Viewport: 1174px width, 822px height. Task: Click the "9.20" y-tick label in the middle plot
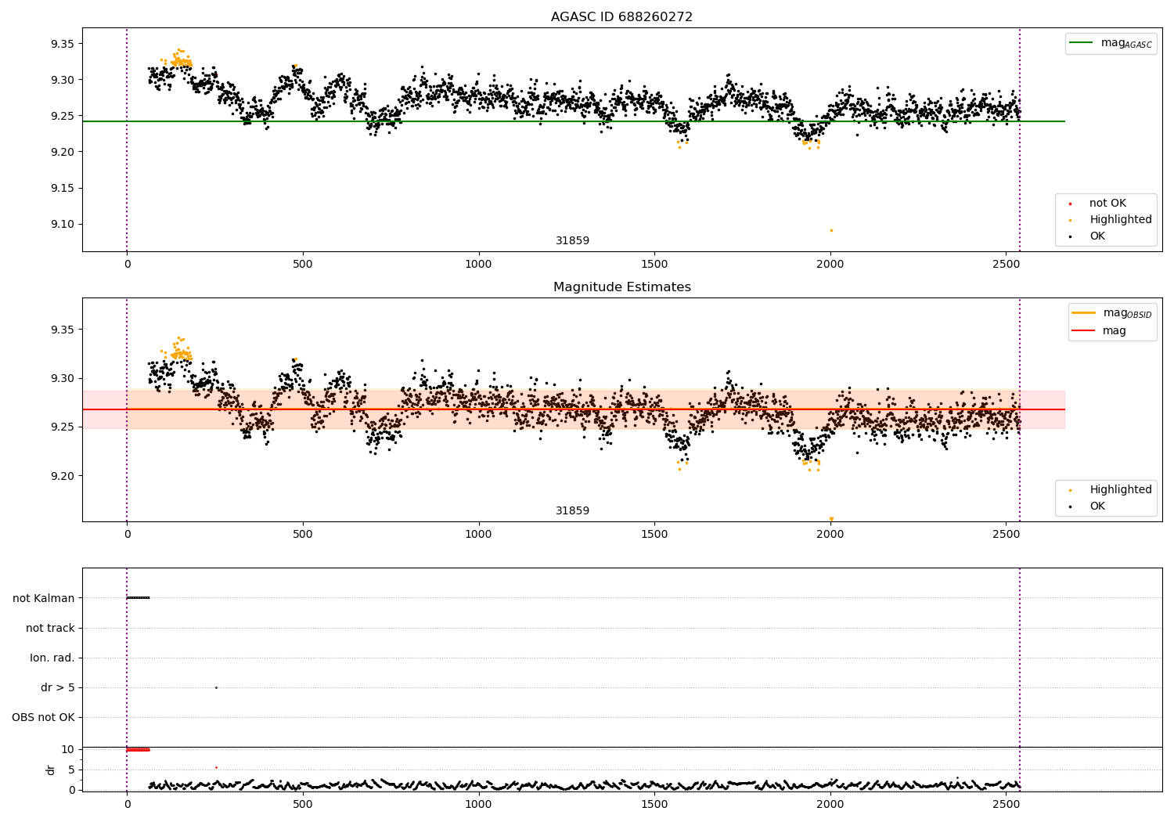[63, 476]
